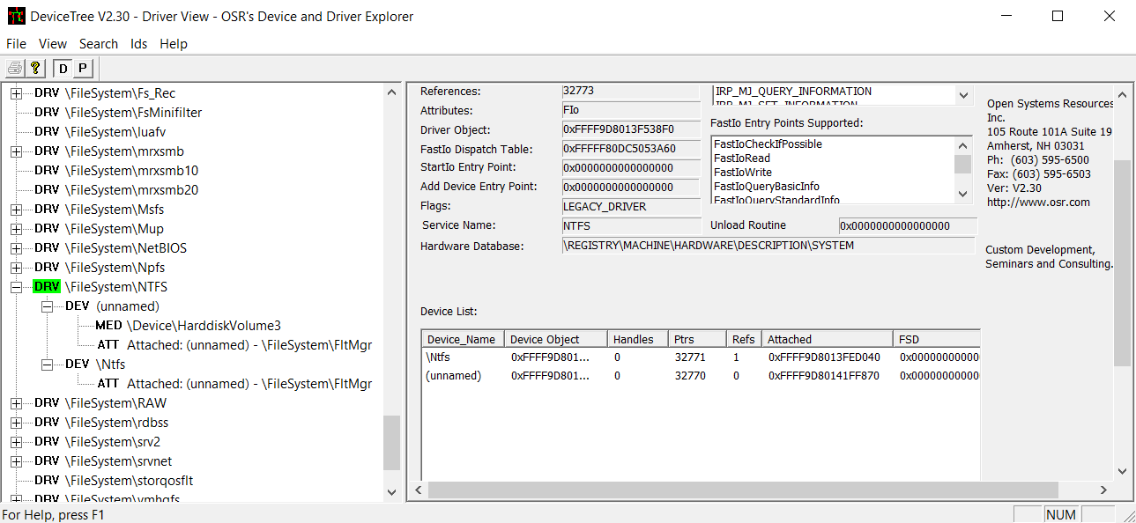The height and width of the screenshot is (523, 1136).
Task: Click the Handles column header
Action: point(638,339)
